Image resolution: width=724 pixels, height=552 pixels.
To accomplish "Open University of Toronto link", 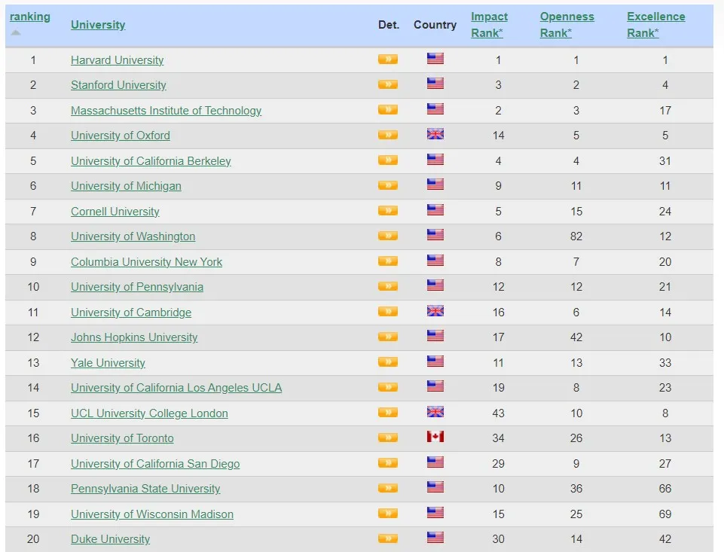I will click(x=122, y=438).
